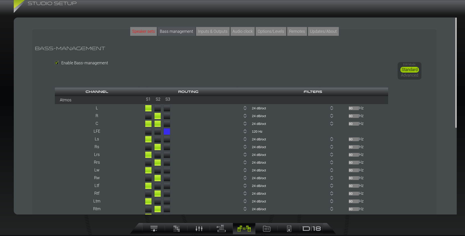Open the mixer faders page icon
The height and width of the screenshot is (236, 465).
199,228
